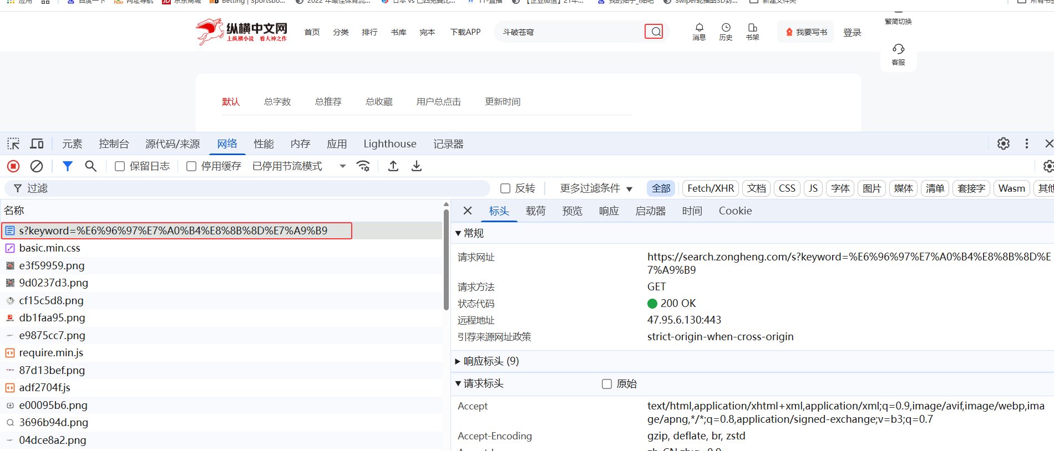This screenshot has width=1054, height=451.
Task: Click the 繁简切换 toggle
Action: tap(898, 22)
